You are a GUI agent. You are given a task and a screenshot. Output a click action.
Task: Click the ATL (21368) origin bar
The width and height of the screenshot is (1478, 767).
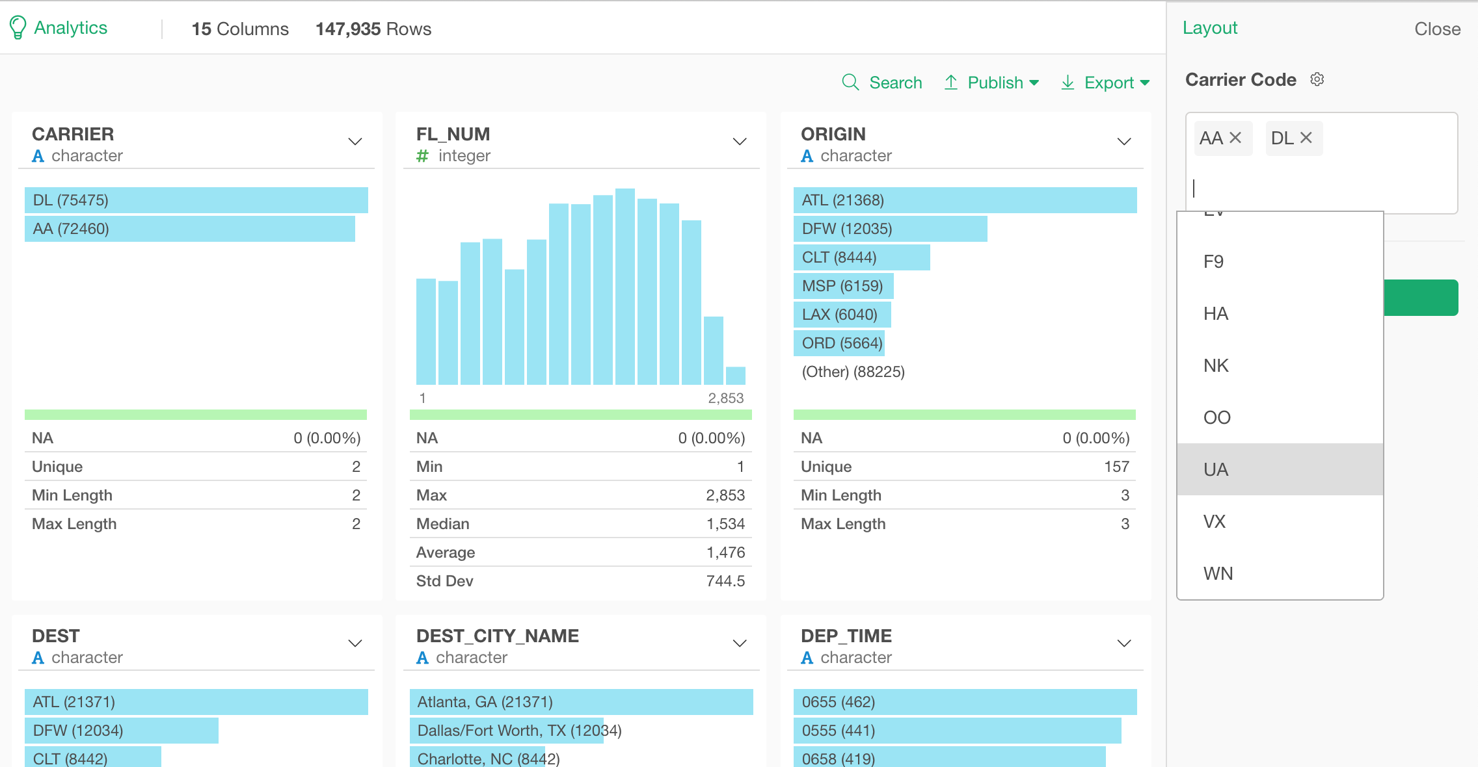pos(965,200)
